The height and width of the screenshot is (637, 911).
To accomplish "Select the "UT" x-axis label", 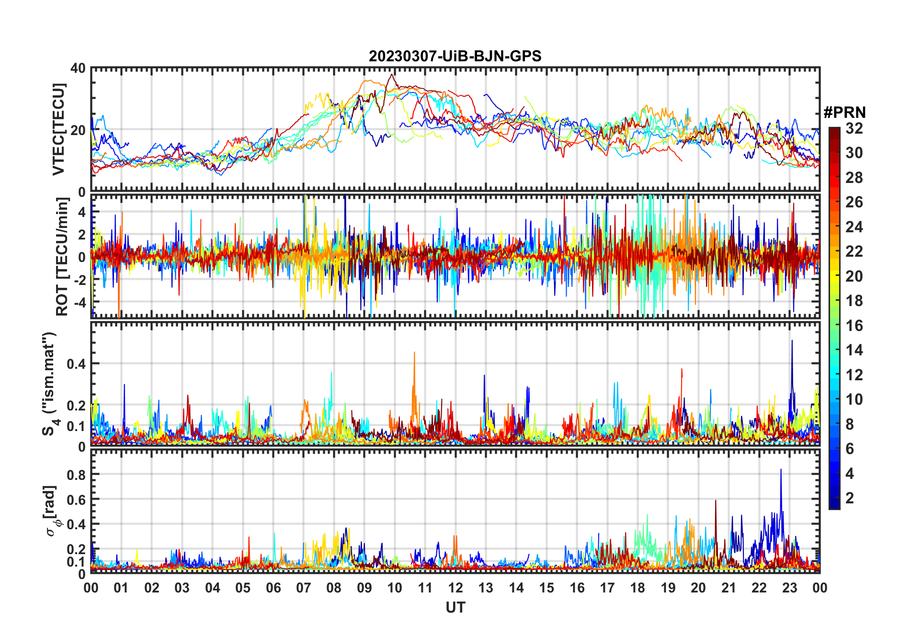I will click(455, 607).
